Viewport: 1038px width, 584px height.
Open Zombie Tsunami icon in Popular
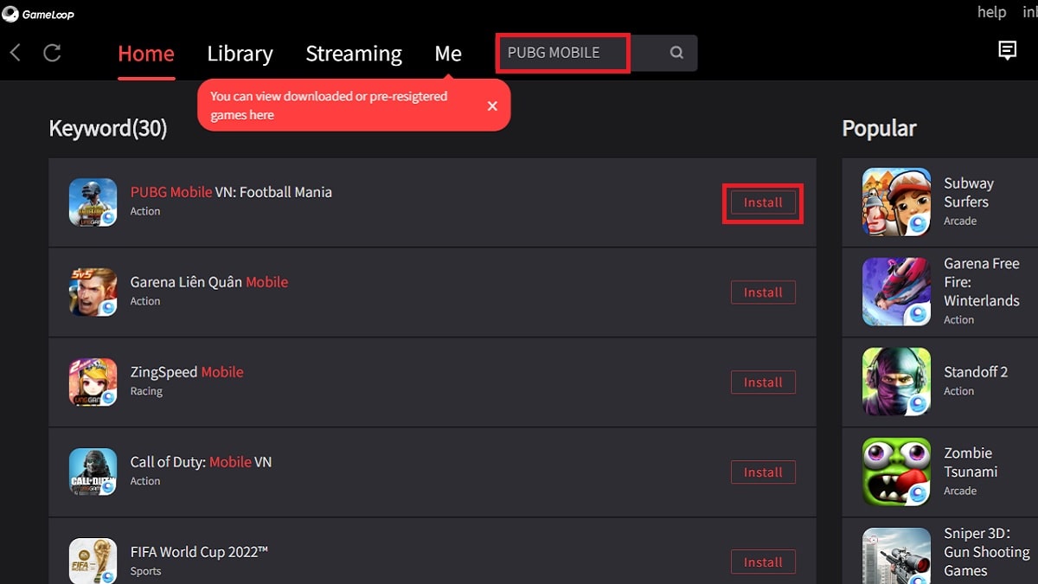(896, 472)
